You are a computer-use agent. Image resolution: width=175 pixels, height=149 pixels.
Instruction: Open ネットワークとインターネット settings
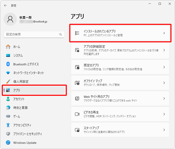point(34,73)
